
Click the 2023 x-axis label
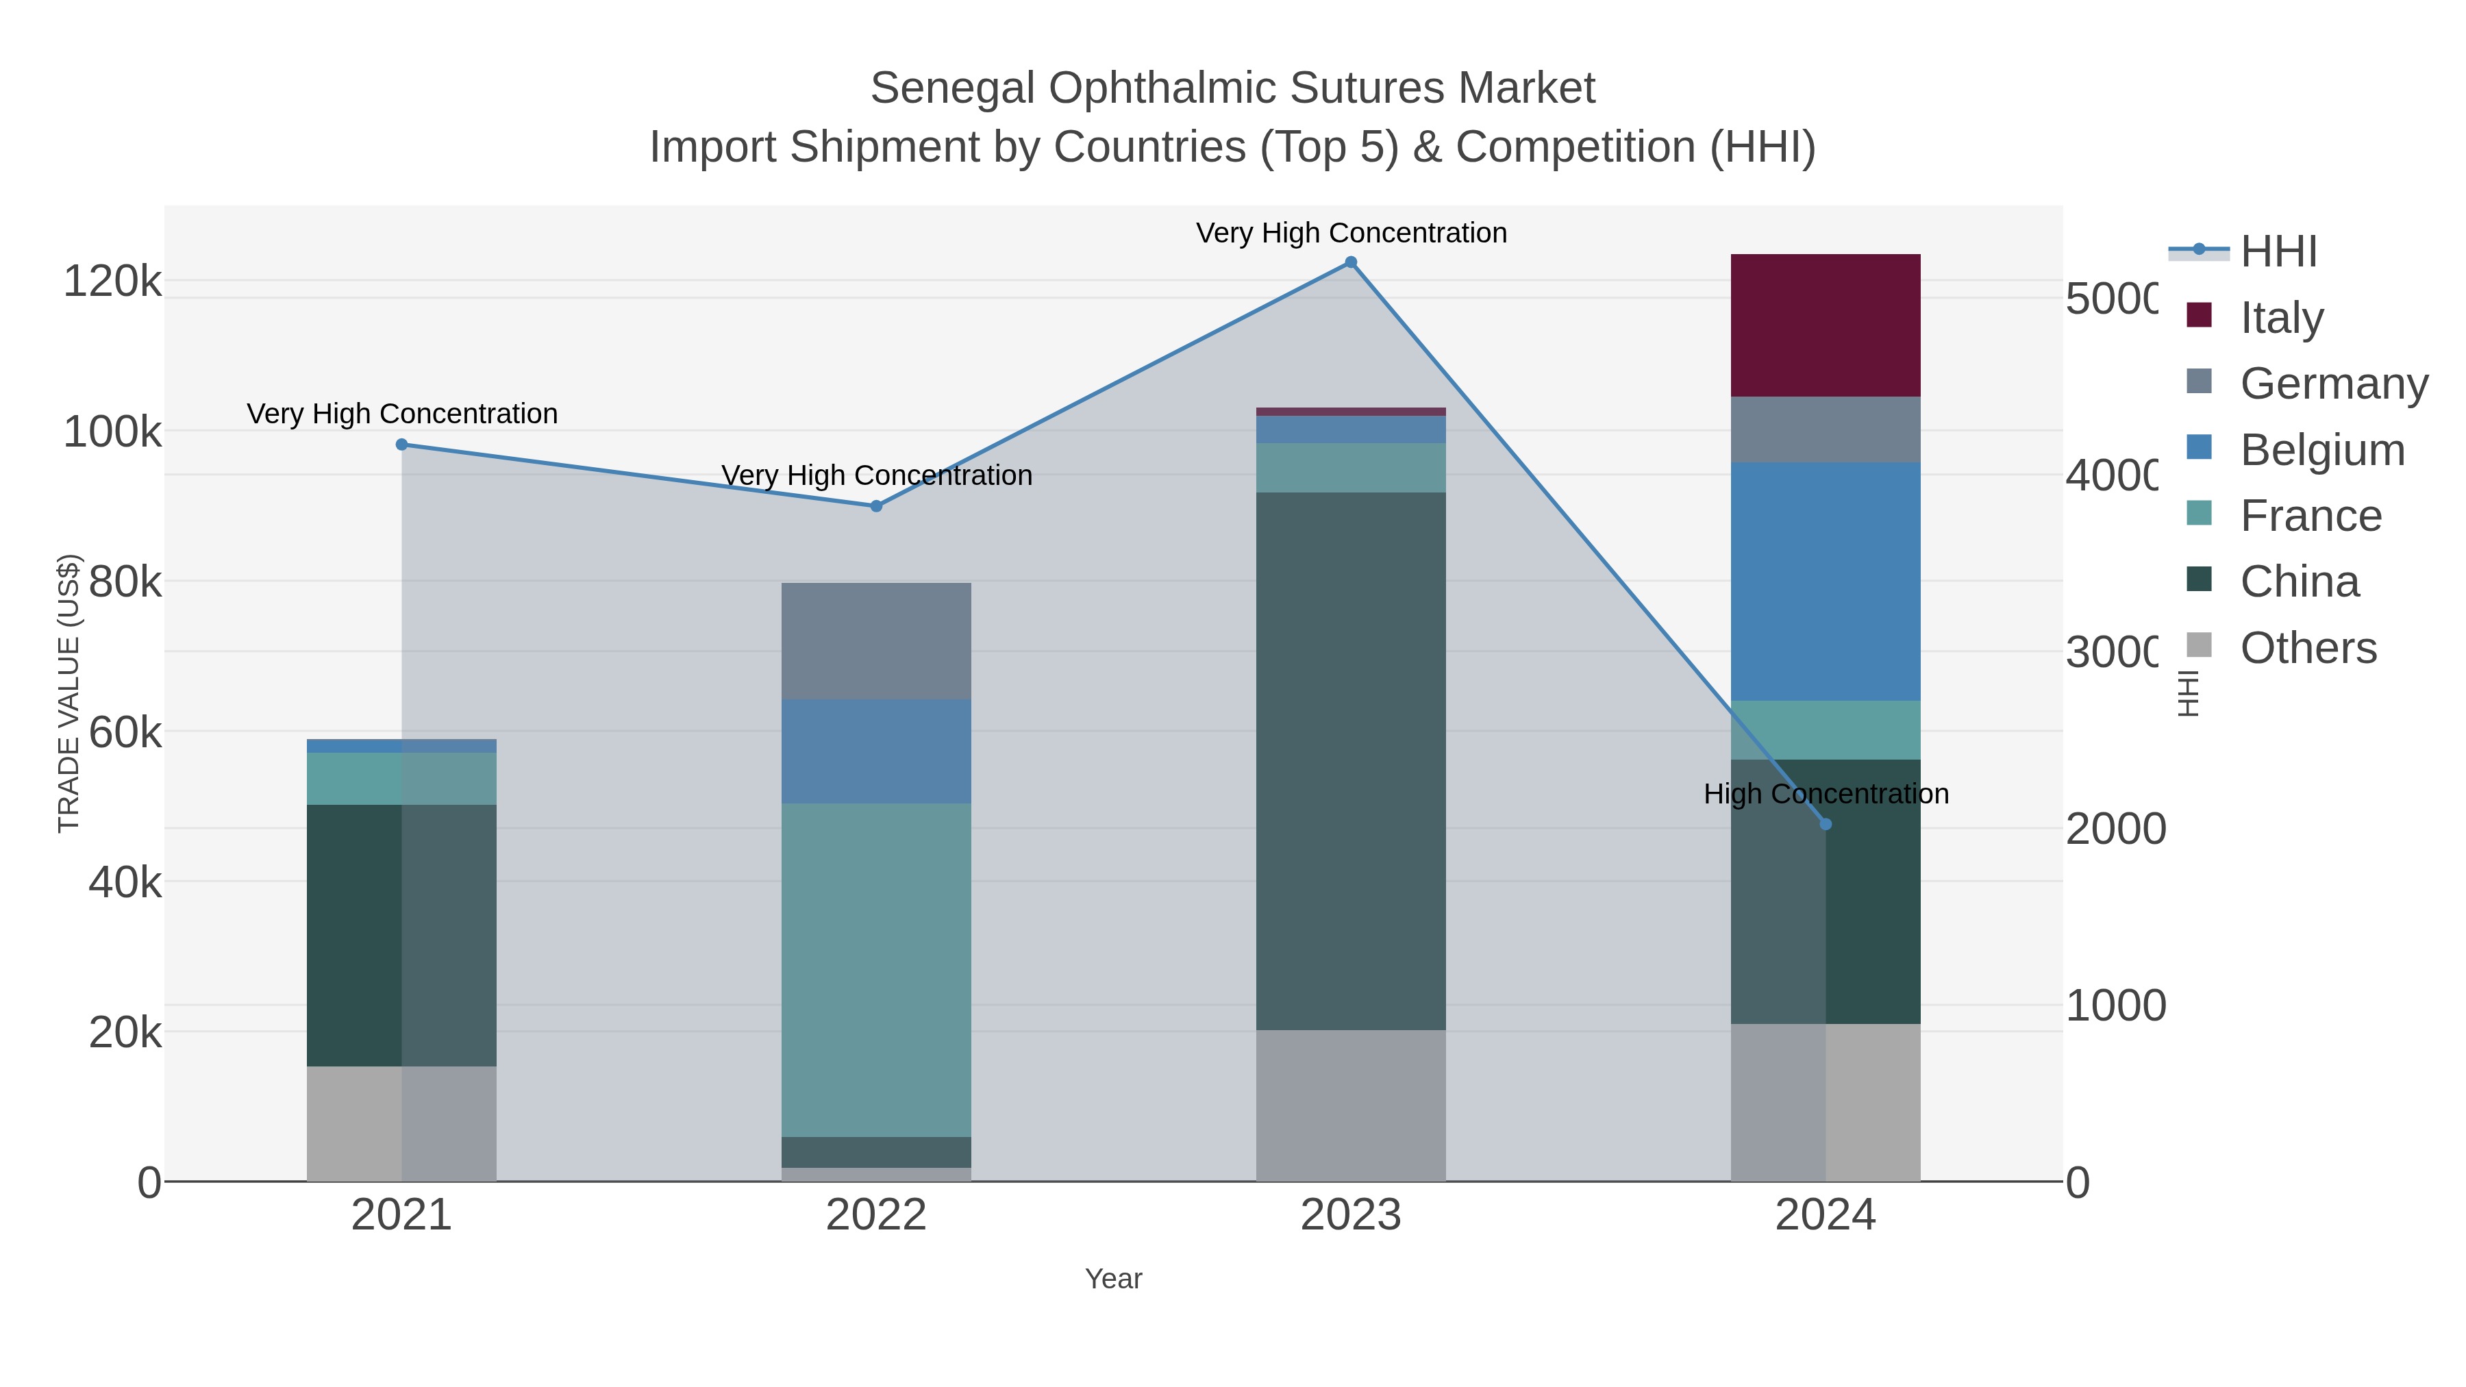pyautogui.click(x=1351, y=1216)
